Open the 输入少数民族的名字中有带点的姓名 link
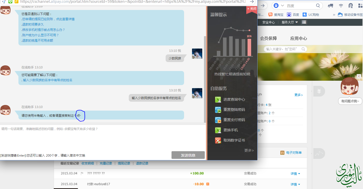Screen dimensions: 363x189 [48, 80]
